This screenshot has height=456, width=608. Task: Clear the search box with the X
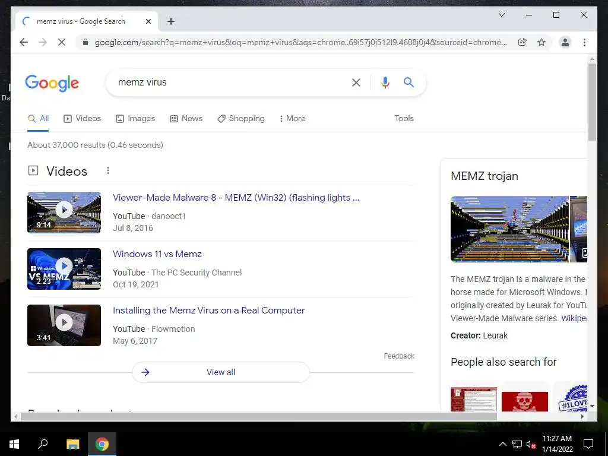356,82
